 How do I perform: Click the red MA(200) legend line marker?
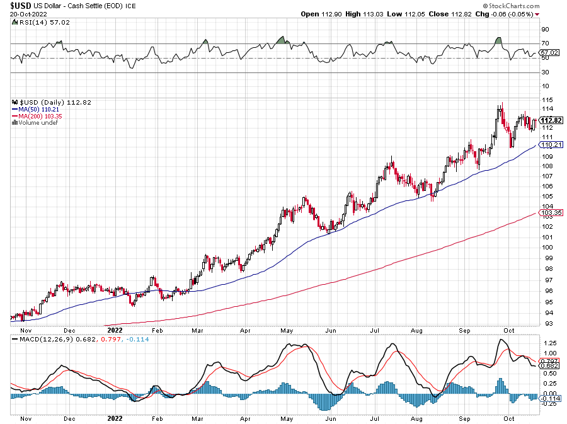point(15,116)
